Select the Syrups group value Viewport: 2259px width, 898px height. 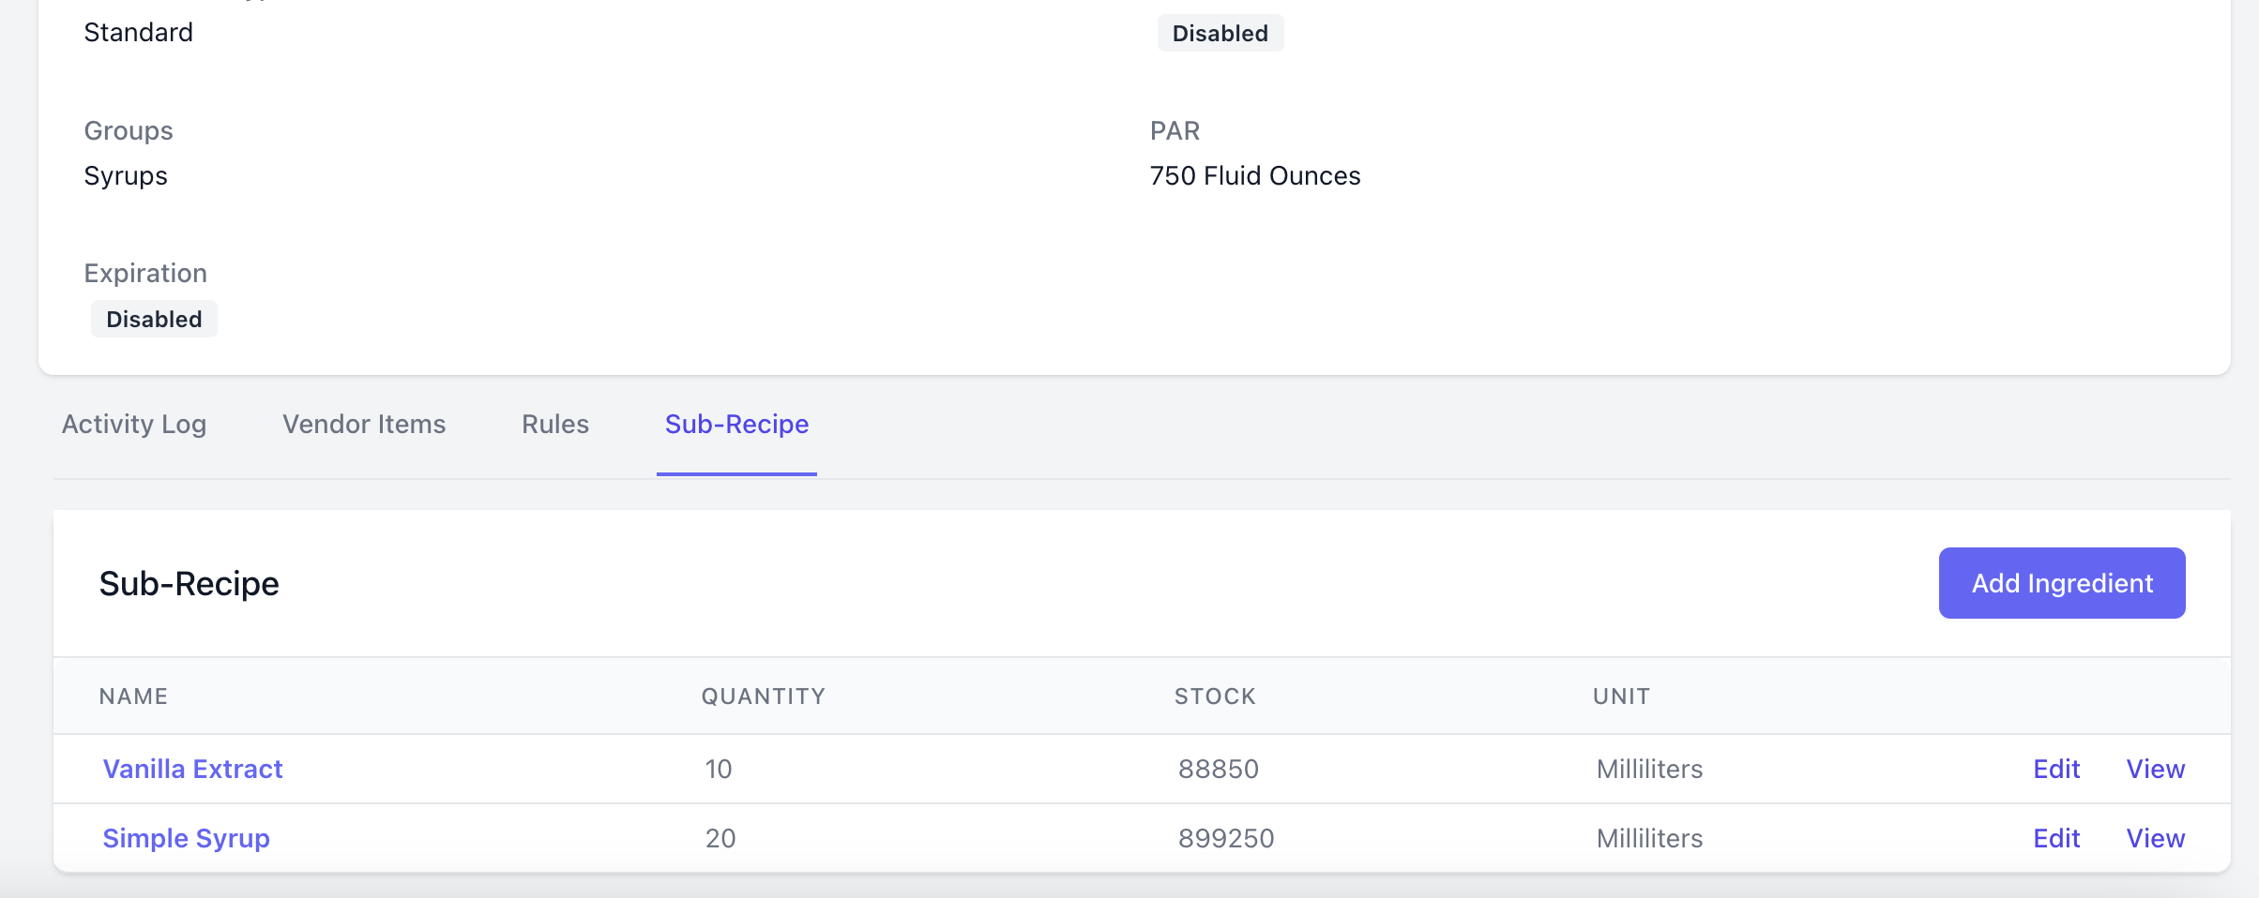click(126, 176)
